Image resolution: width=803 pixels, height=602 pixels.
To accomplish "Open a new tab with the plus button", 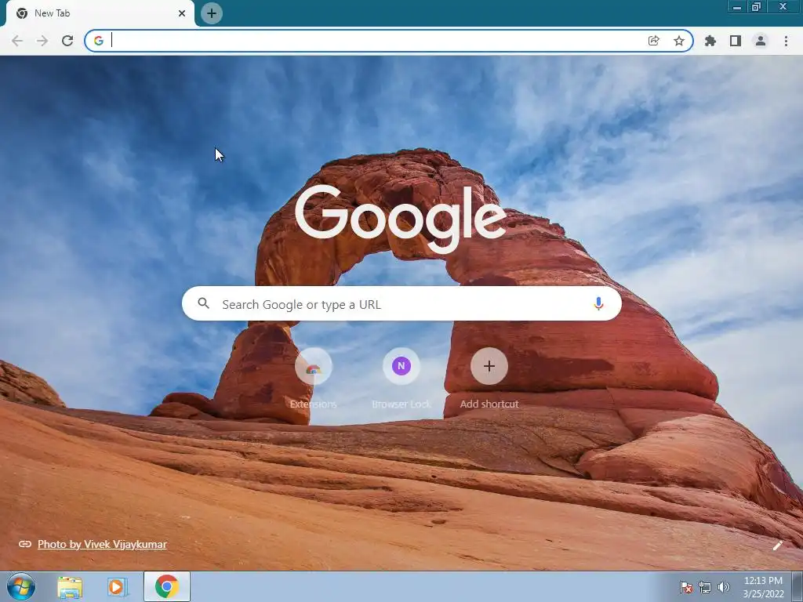I will 212,13.
